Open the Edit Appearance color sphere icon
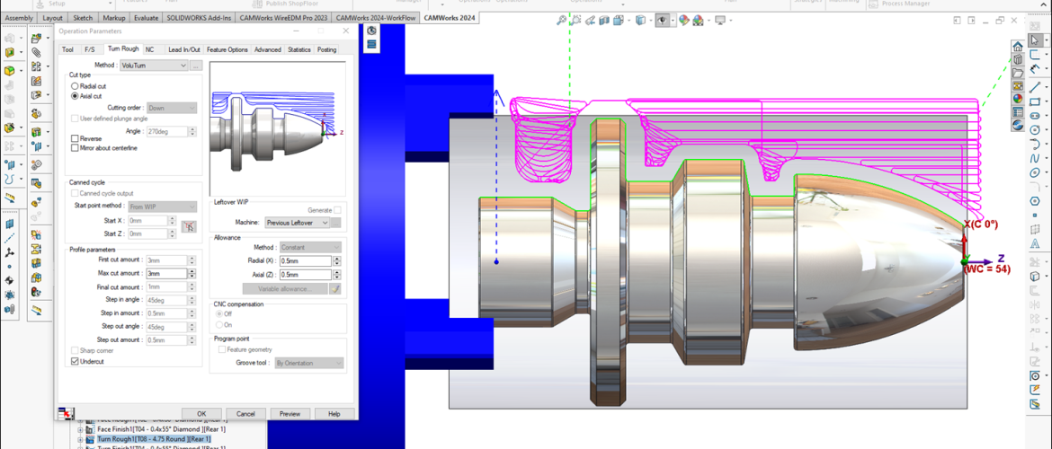The height and width of the screenshot is (449, 1052). tap(684, 21)
